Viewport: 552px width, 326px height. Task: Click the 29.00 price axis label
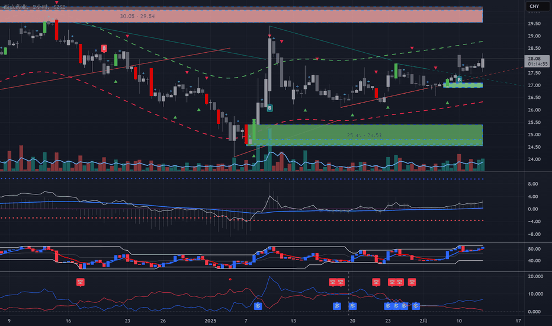click(x=534, y=36)
